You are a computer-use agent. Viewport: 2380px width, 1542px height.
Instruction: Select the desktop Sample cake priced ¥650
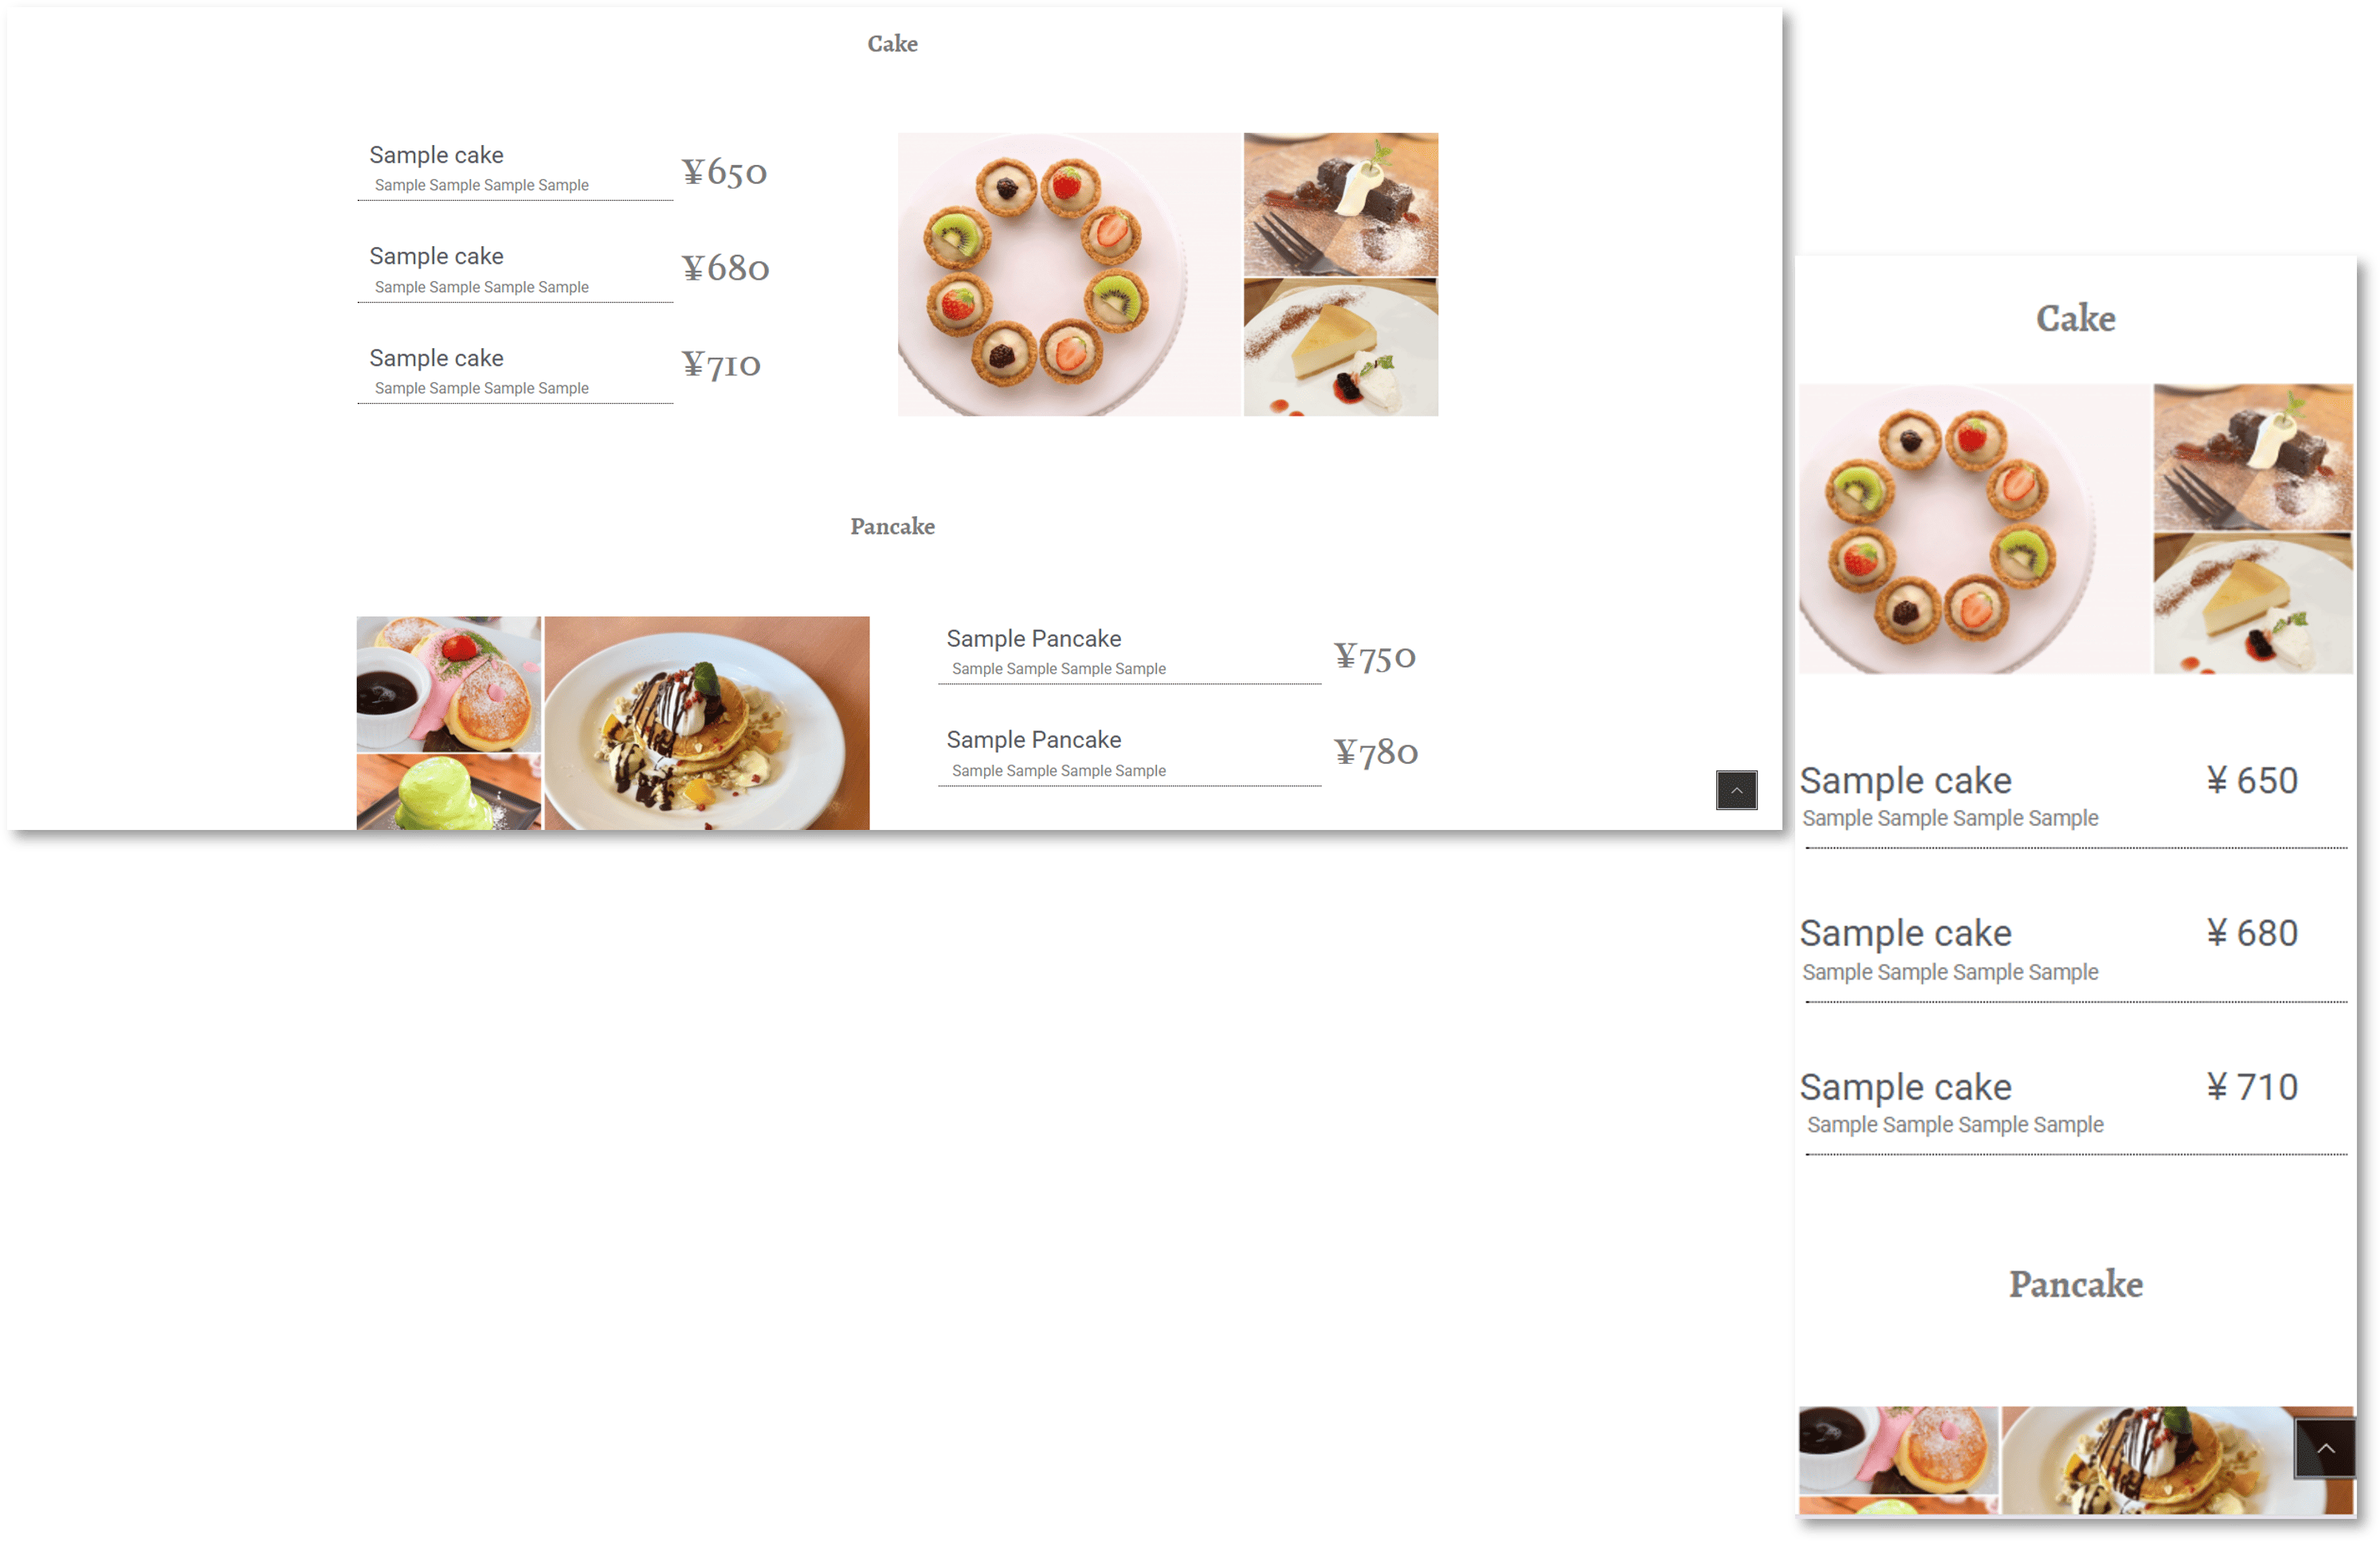tap(563, 169)
